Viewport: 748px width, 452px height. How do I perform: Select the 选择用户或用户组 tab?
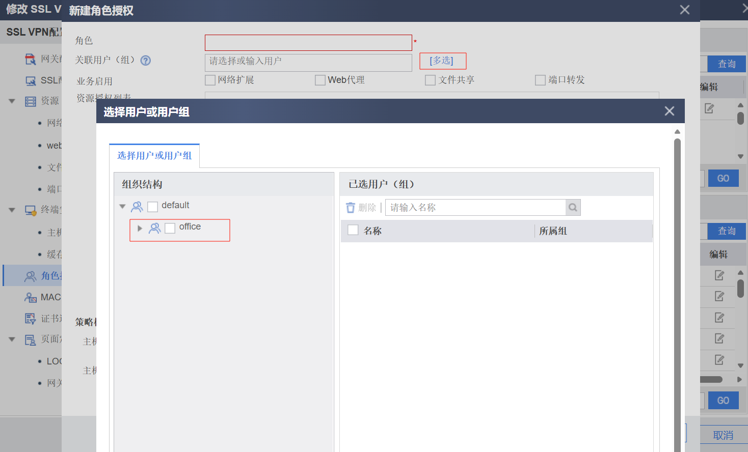click(154, 156)
